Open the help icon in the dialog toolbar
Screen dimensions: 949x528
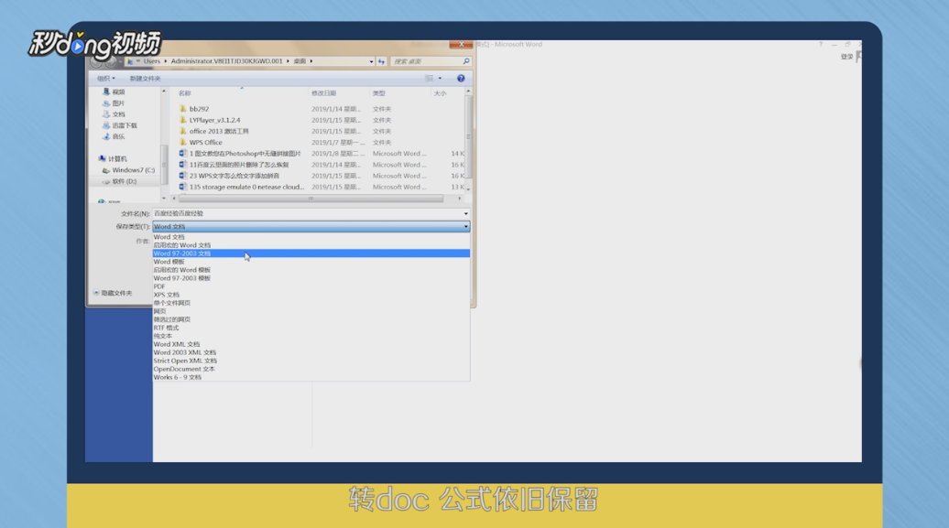pyautogui.click(x=461, y=78)
